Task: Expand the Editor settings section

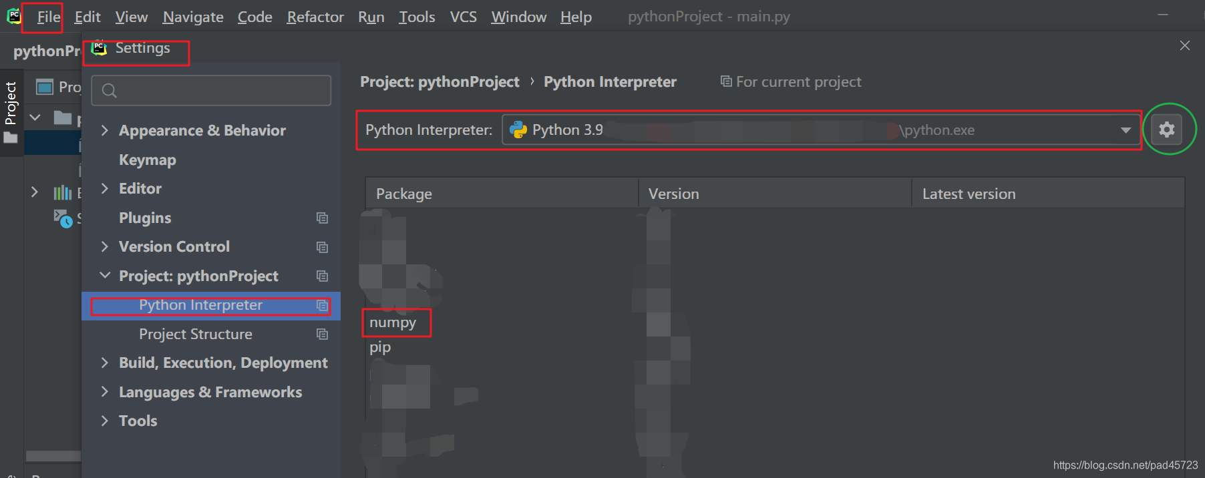Action: click(x=105, y=188)
